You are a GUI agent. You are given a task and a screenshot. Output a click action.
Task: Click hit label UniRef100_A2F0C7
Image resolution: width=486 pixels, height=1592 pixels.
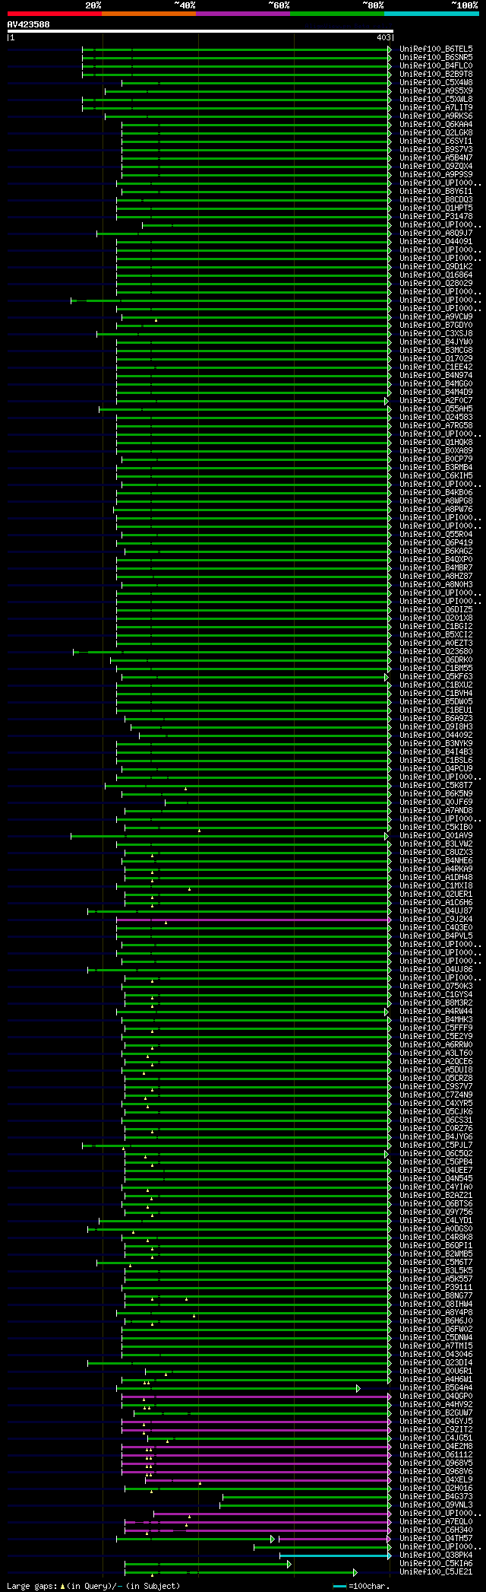436,400
